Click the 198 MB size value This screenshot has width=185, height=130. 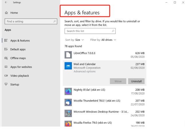(x=140, y=123)
